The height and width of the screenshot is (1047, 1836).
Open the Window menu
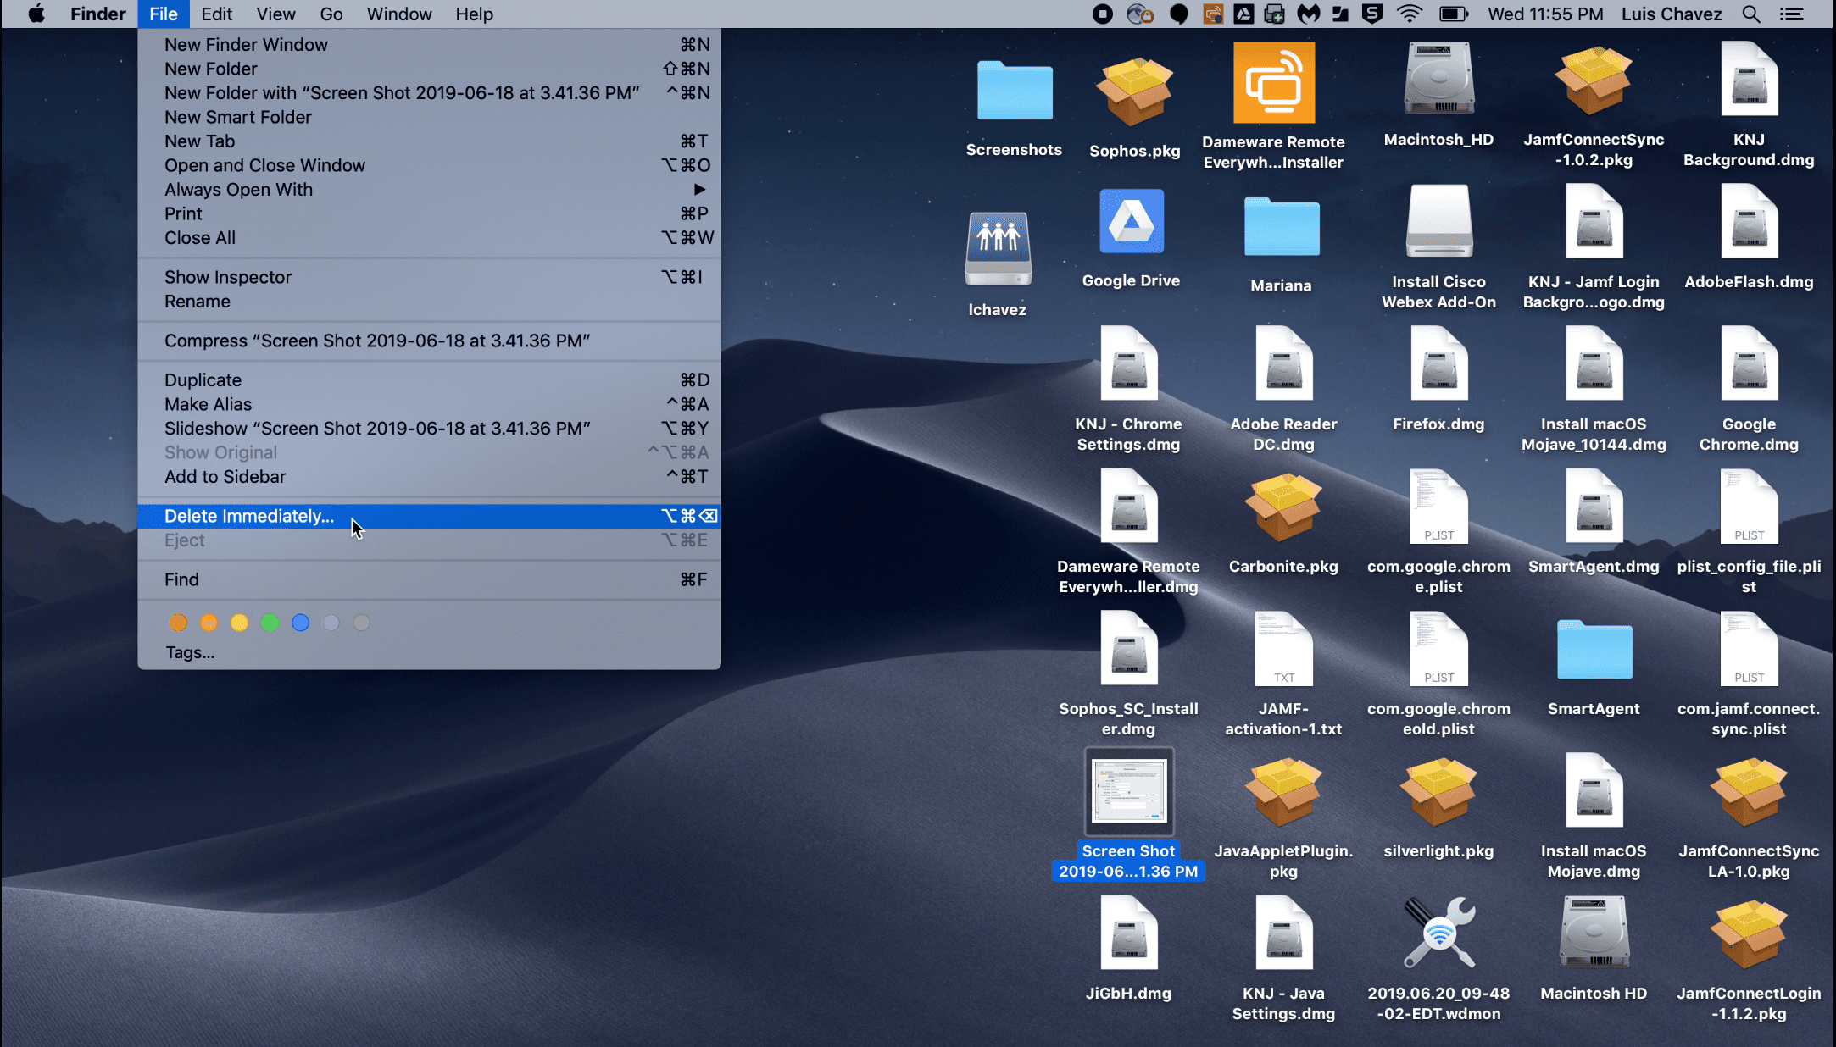tap(399, 14)
